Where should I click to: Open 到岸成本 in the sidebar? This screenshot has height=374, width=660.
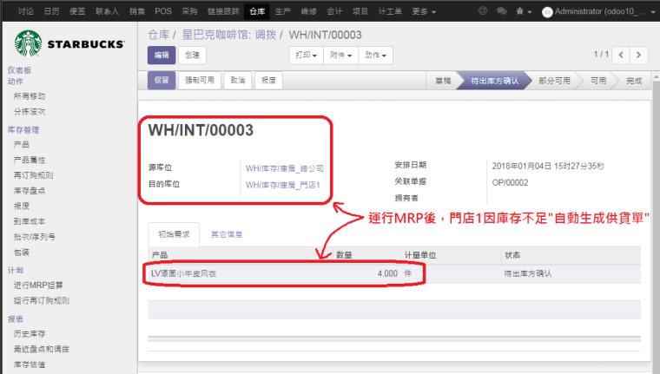coord(30,221)
